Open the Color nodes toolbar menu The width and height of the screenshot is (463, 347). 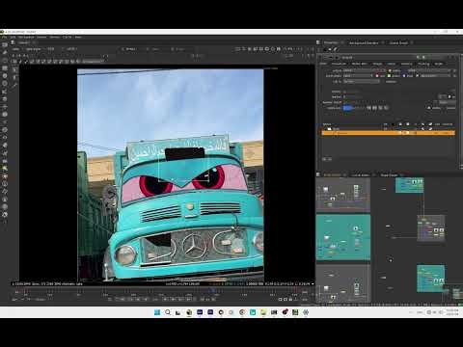(5, 76)
